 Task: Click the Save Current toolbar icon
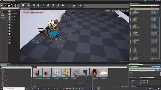(23, 5)
